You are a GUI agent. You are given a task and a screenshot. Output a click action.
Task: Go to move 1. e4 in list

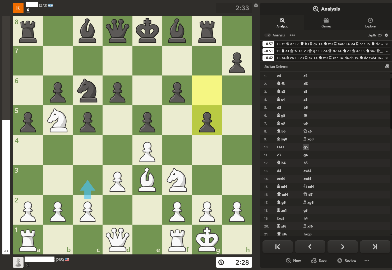click(279, 76)
